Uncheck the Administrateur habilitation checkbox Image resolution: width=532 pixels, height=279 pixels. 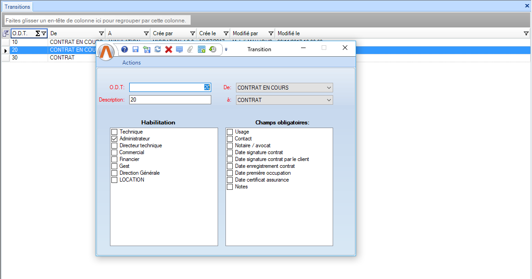click(x=115, y=139)
